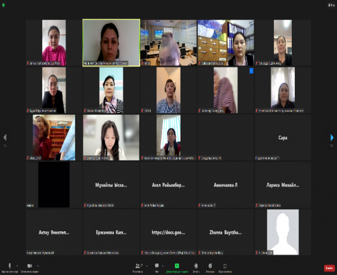This screenshot has width=337, height=275.
Task: Open the Reactions menu
Action: (210, 266)
